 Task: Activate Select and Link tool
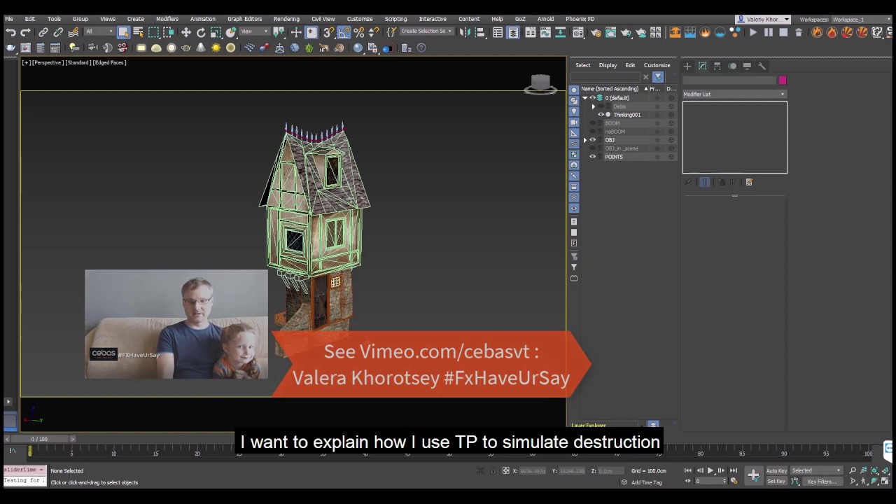[43, 32]
